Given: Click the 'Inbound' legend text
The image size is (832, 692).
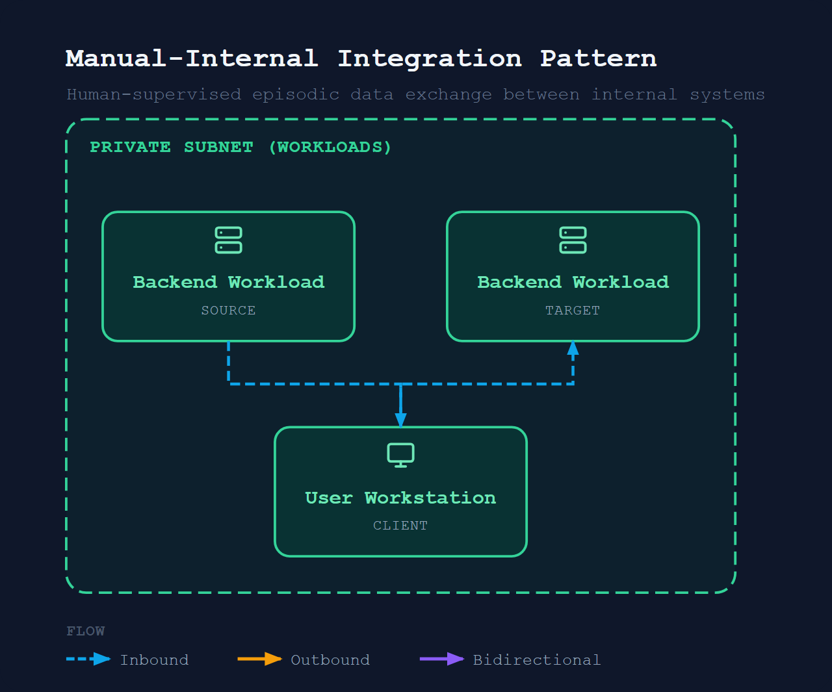Looking at the screenshot, I should point(155,660).
